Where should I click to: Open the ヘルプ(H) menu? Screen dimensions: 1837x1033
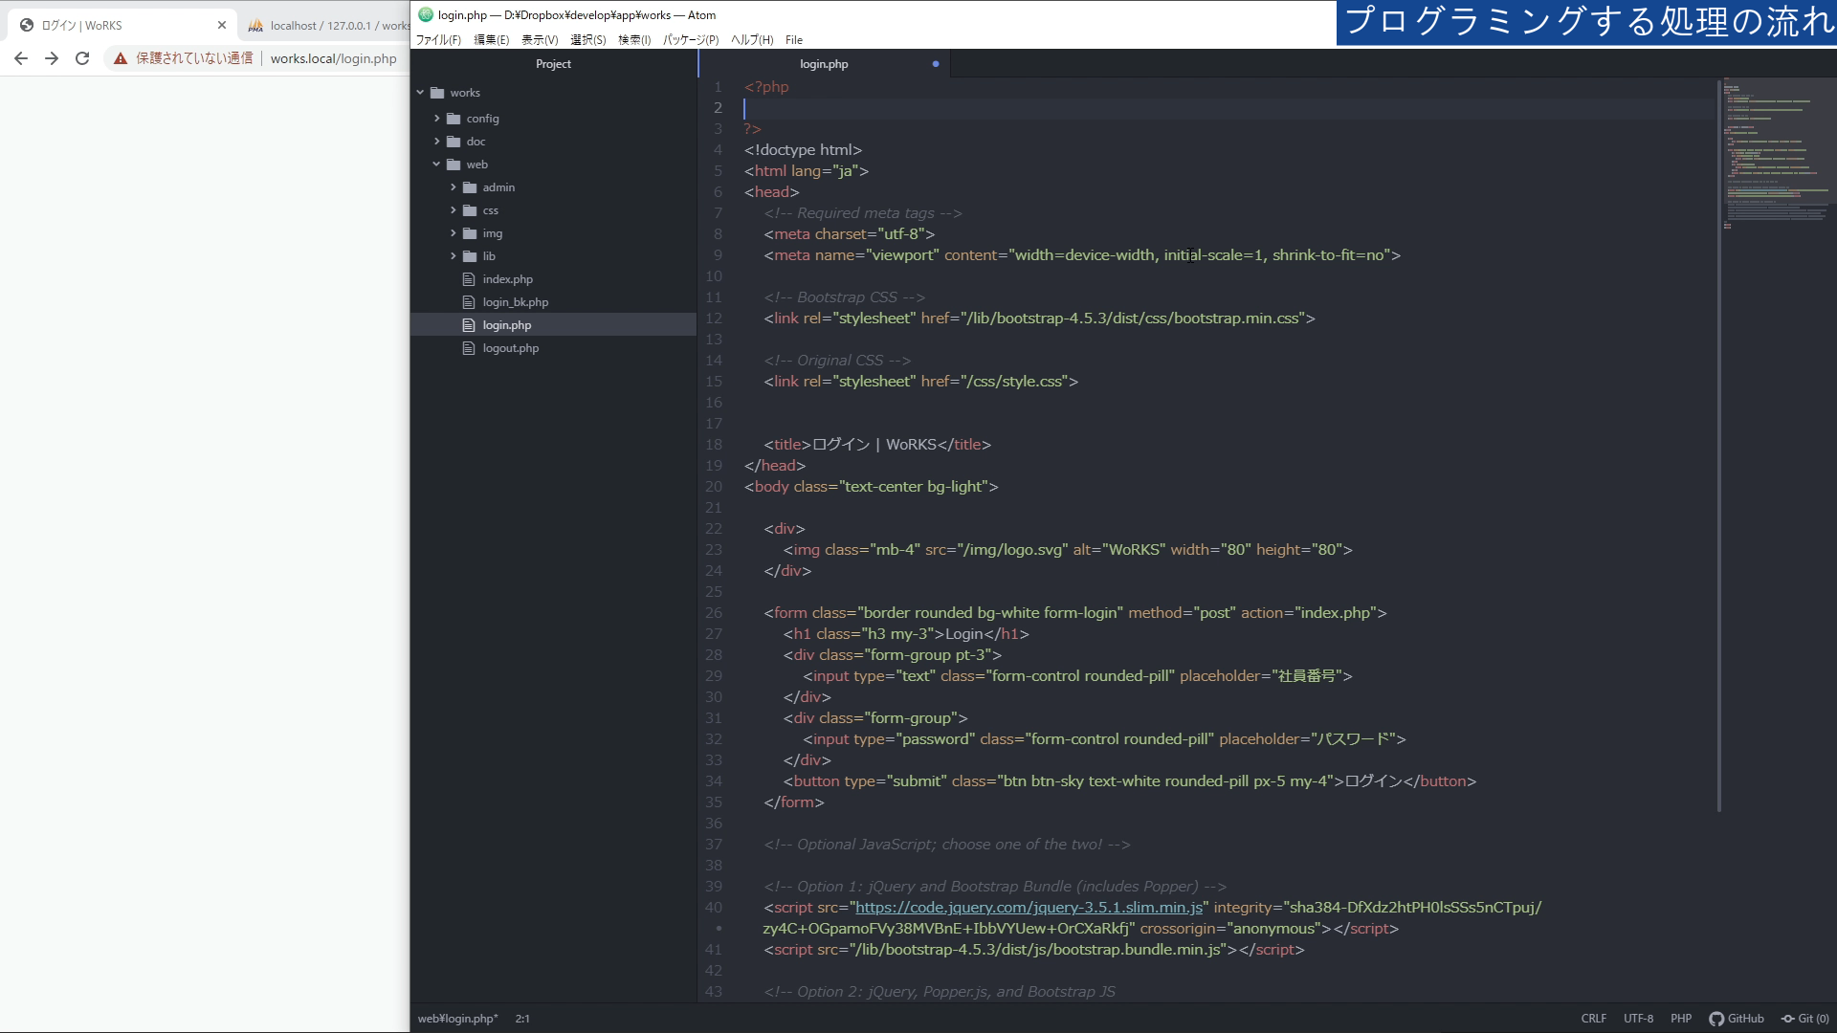point(752,40)
